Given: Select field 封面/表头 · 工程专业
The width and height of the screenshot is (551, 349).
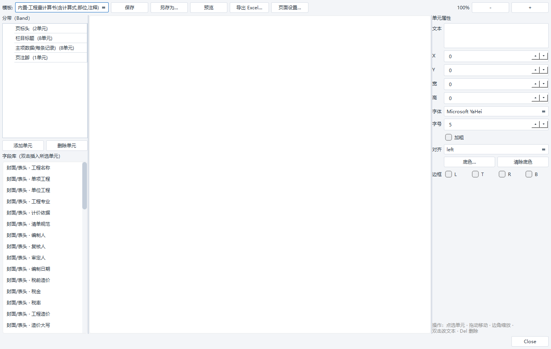Looking at the screenshot, I should pos(43,201).
